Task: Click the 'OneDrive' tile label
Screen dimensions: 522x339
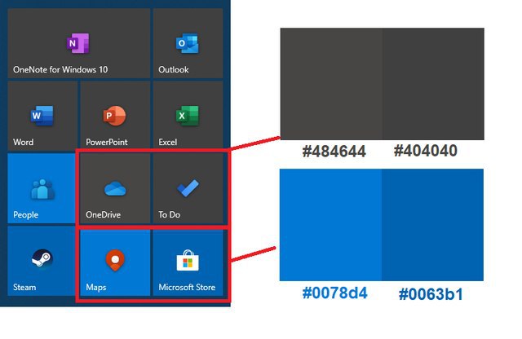Action: pos(104,214)
